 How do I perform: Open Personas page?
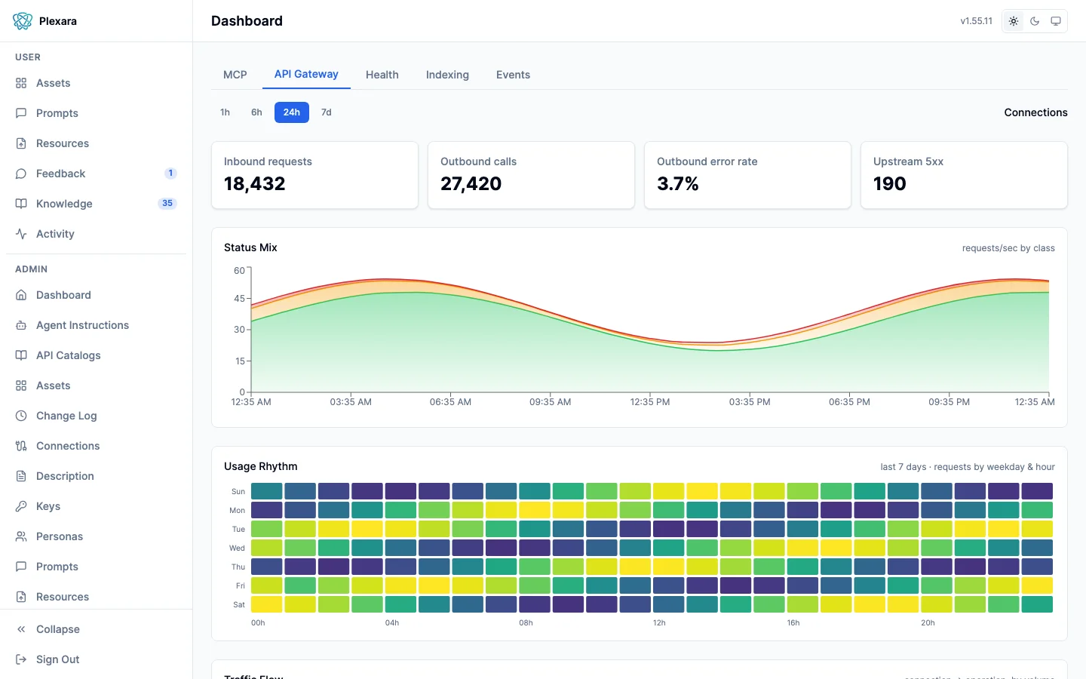(x=96, y=536)
